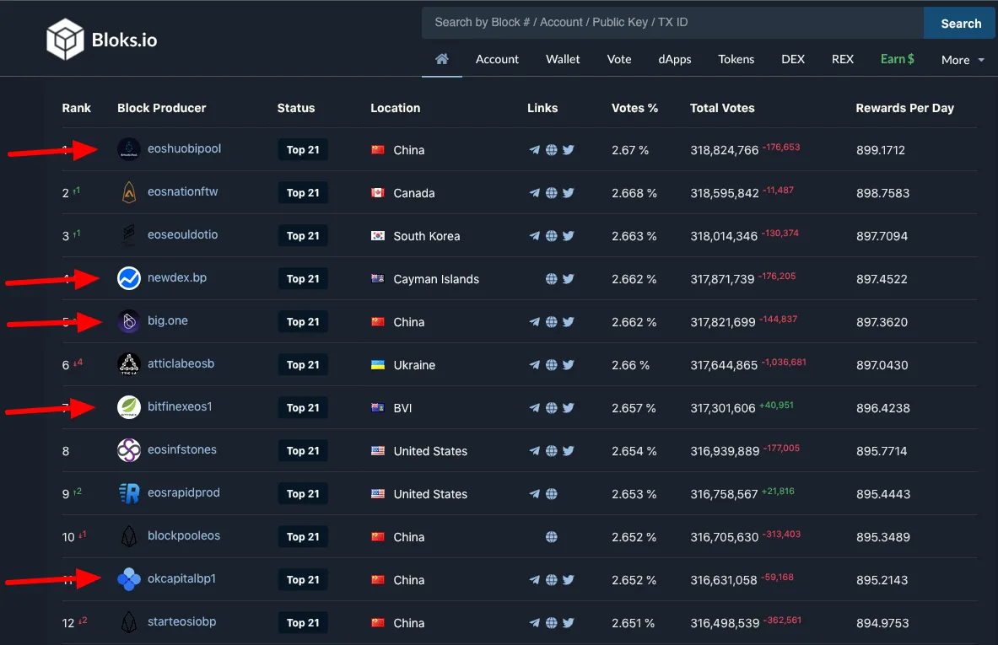This screenshot has width=998, height=645.
Task: Click the atticlabeosb triangle logo
Action: (x=128, y=364)
